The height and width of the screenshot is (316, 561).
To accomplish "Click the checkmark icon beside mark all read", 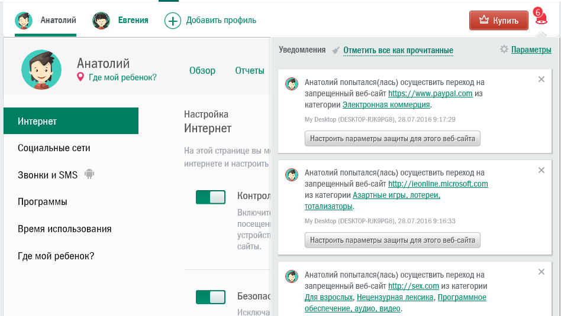I will point(336,50).
